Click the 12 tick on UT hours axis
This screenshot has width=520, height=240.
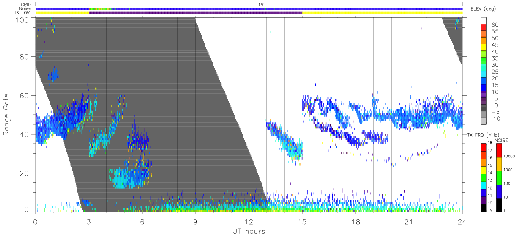249,221
